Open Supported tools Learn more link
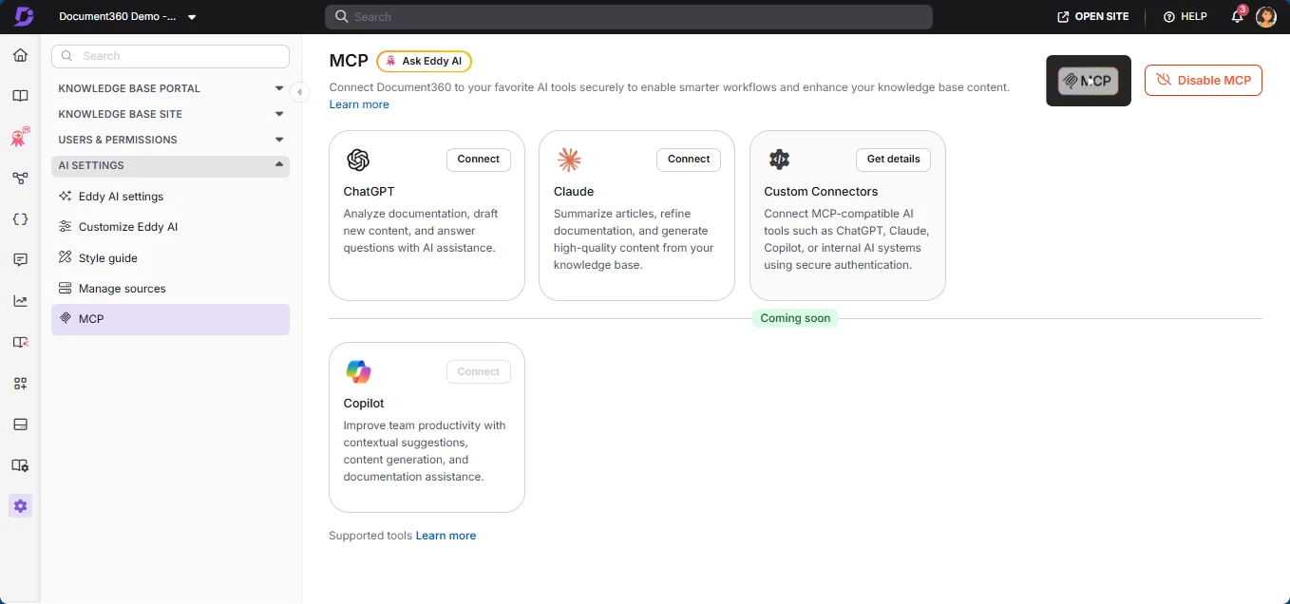This screenshot has width=1290, height=604. click(446, 536)
